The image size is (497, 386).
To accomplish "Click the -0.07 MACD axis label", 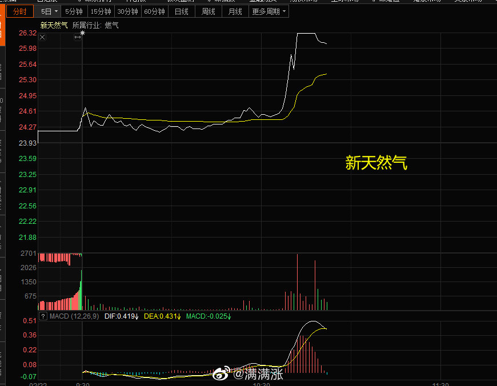I will click(29, 376).
